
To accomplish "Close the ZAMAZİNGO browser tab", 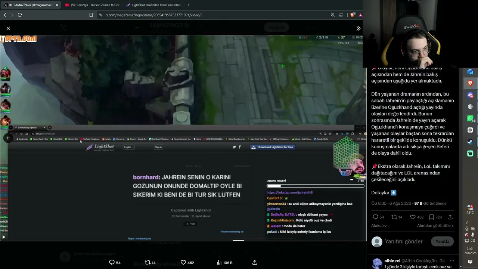I will tap(57, 5).
